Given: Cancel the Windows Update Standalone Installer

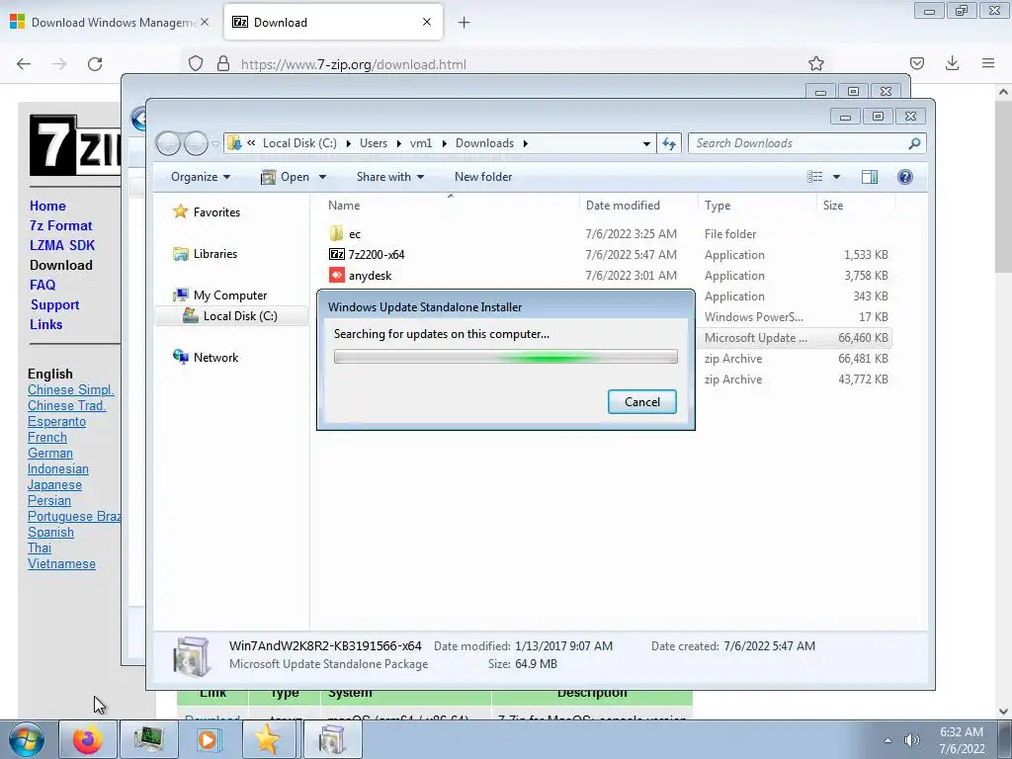Looking at the screenshot, I should (642, 402).
